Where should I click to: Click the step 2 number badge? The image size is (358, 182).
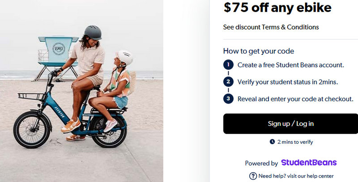point(228,82)
